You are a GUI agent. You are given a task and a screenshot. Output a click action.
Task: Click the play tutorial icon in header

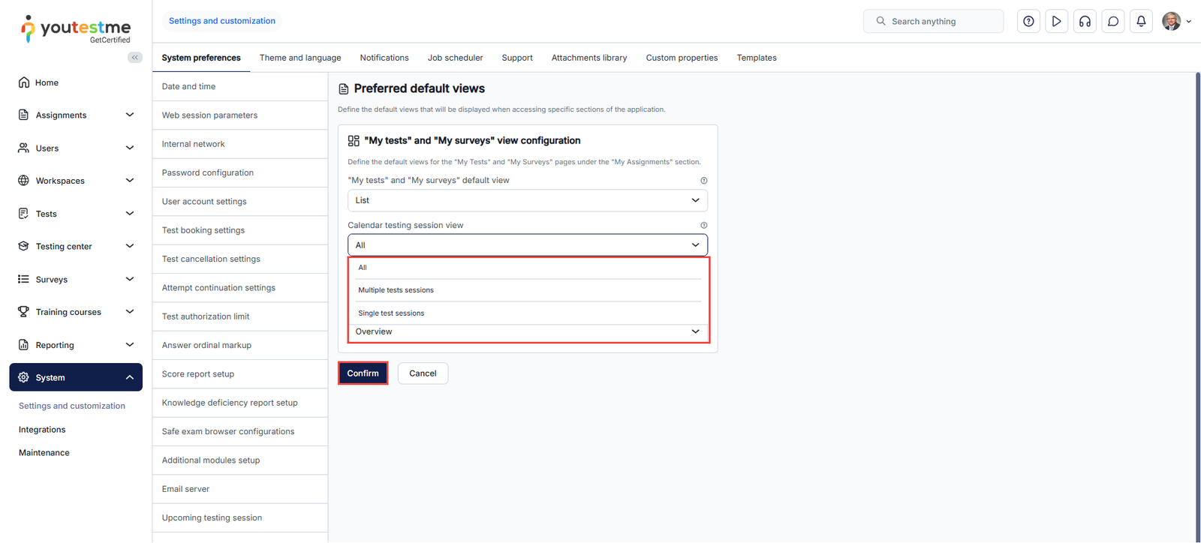(1056, 22)
